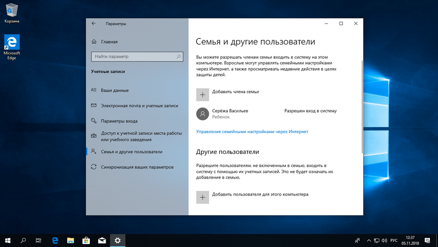Click the back arrow in Settings

[x=93, y=24]
